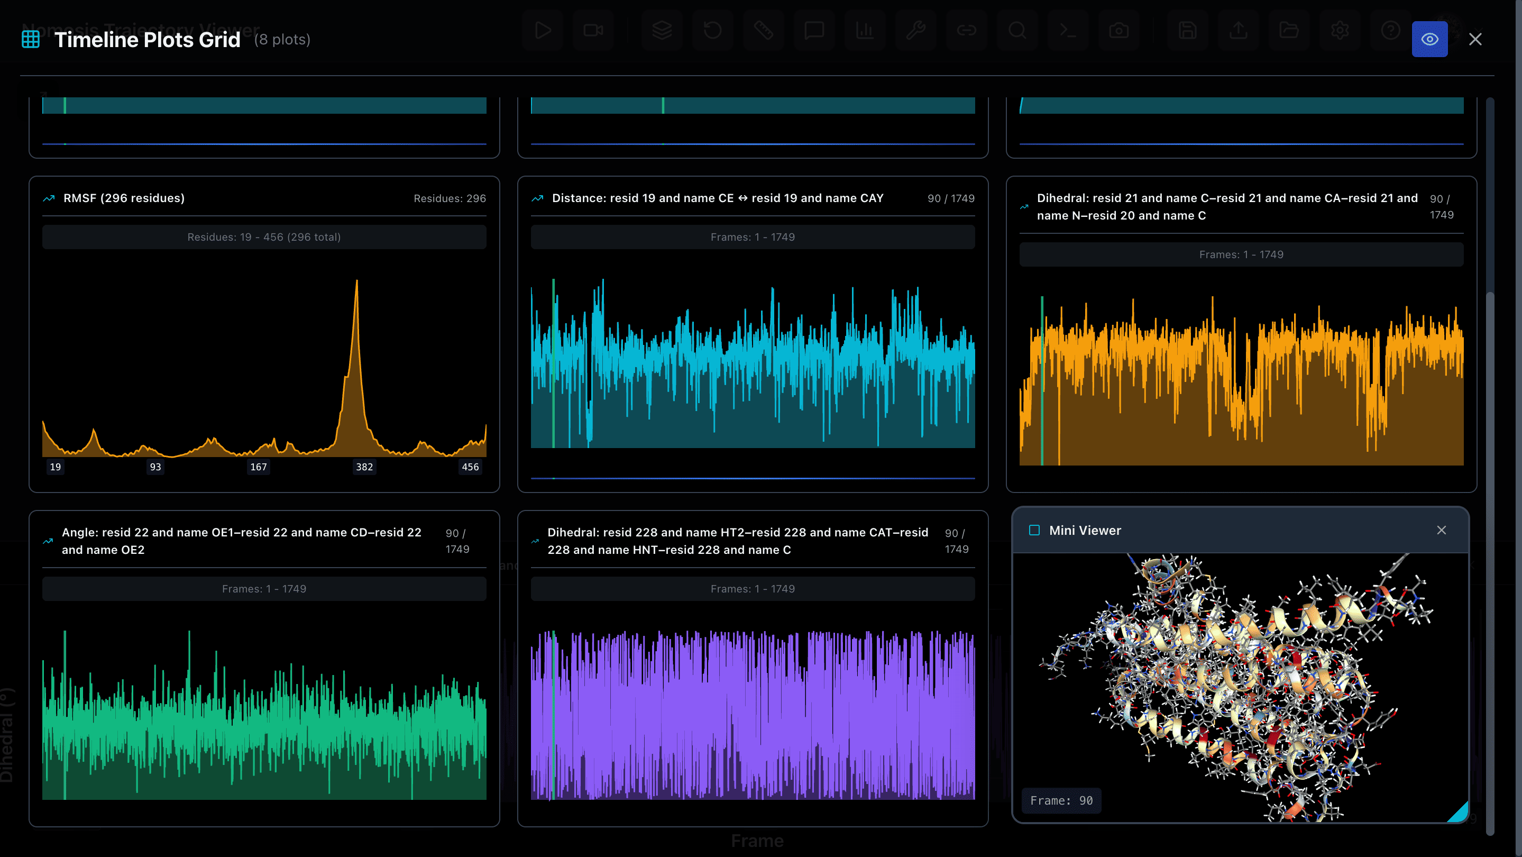
Task: Click the dimmed ruler measurement icon
Action: coord(763,30)
